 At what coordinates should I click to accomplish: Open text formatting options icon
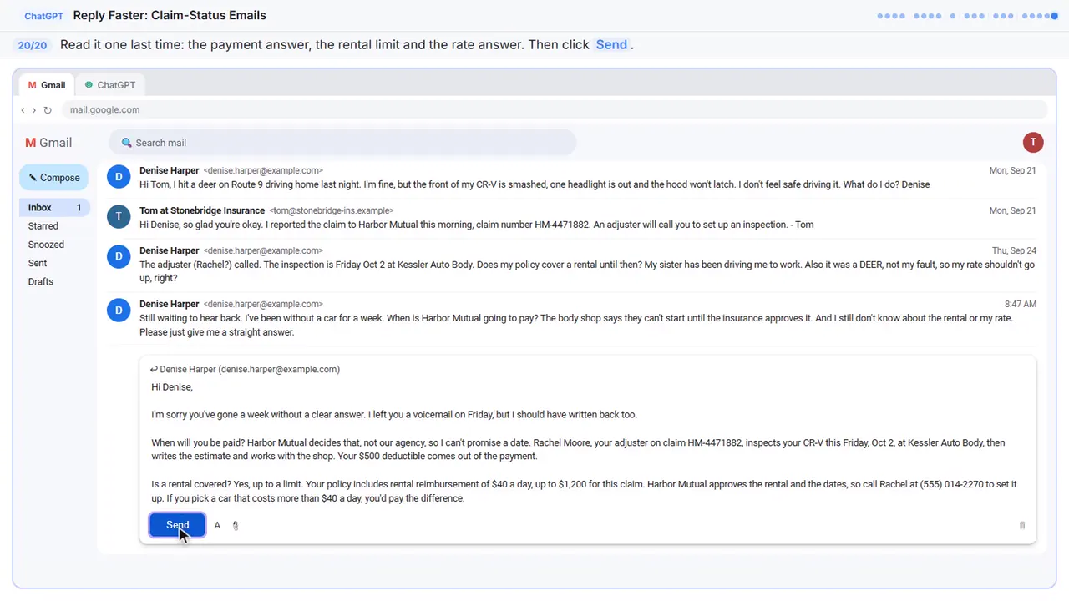point(217,525)
